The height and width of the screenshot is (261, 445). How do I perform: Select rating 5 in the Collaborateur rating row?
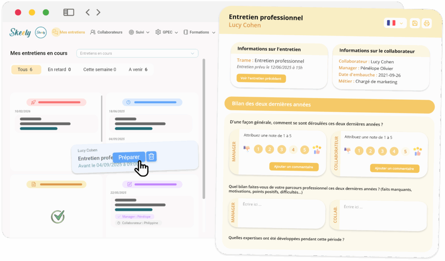[x=405, y=152]
